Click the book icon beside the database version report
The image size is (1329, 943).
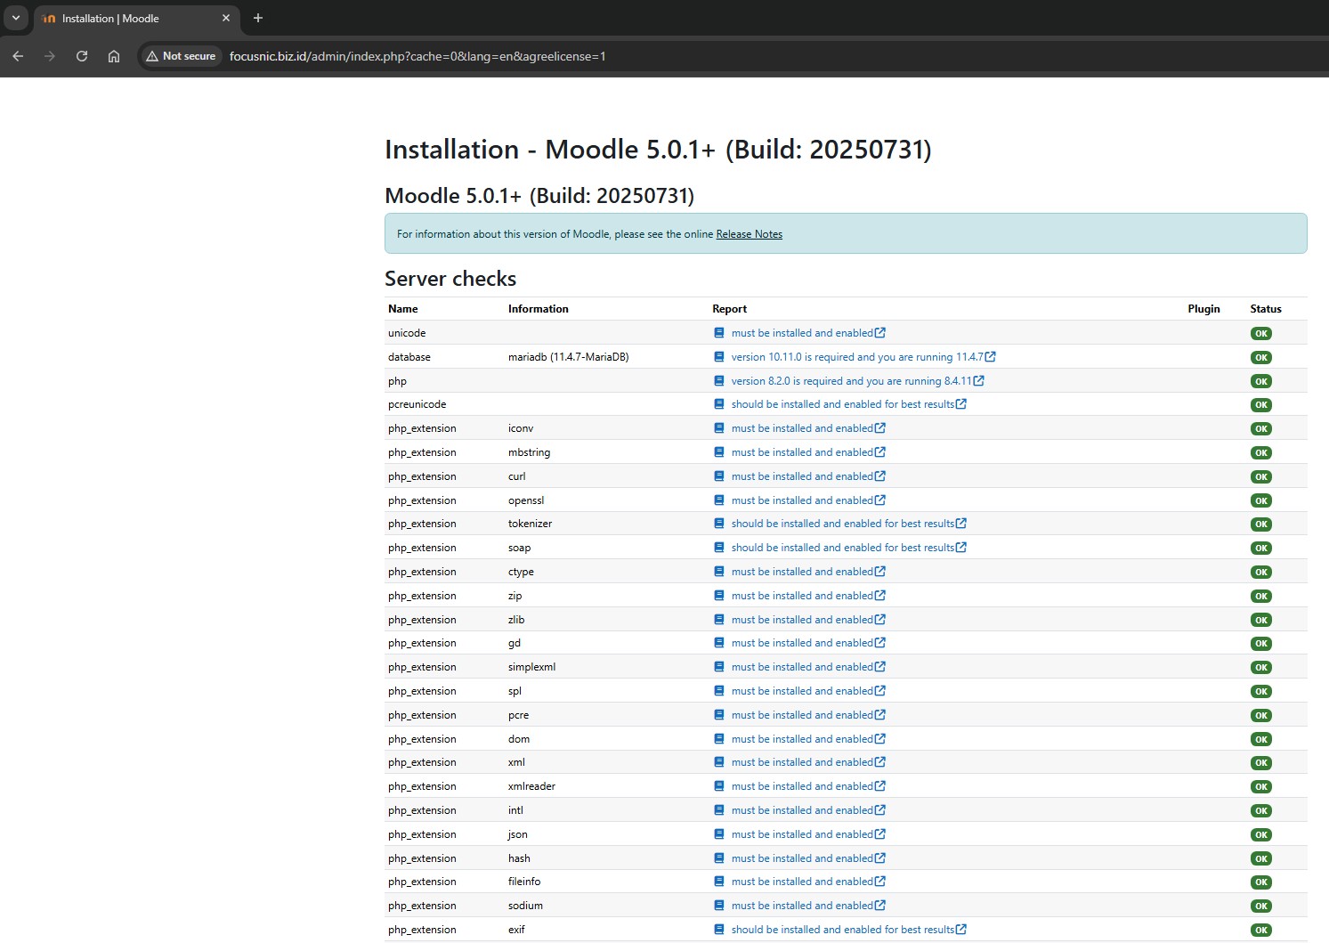click(x=719, y=357)
